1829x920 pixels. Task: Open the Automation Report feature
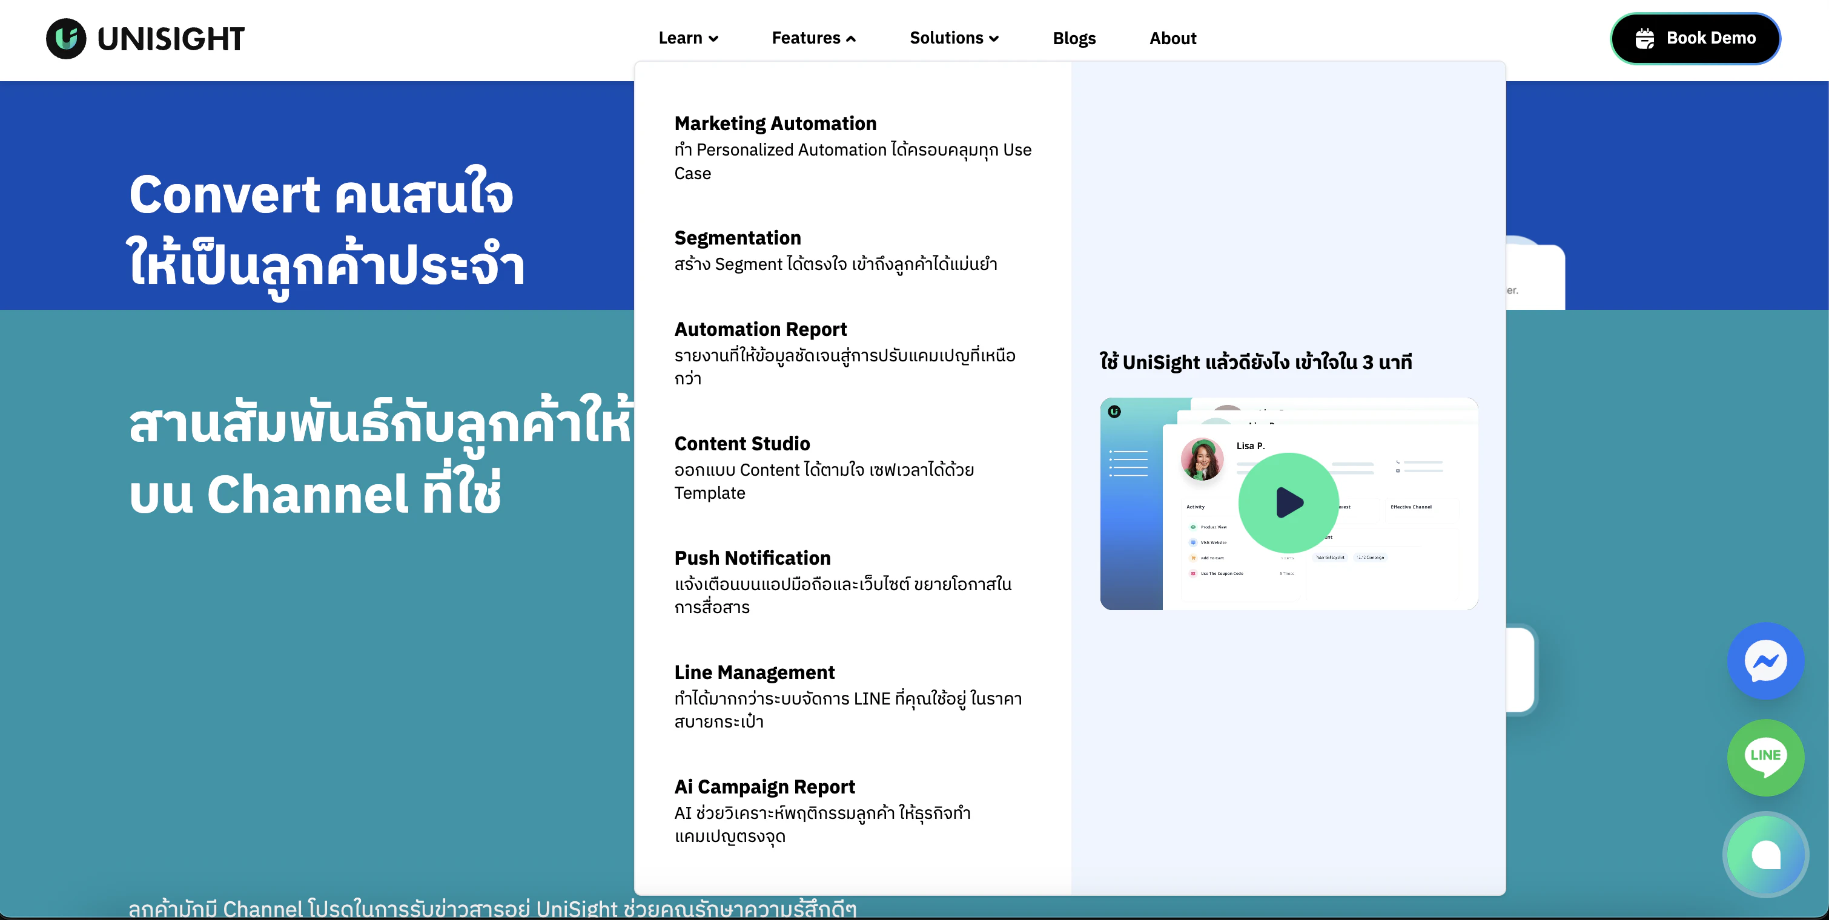click(761, 329)
